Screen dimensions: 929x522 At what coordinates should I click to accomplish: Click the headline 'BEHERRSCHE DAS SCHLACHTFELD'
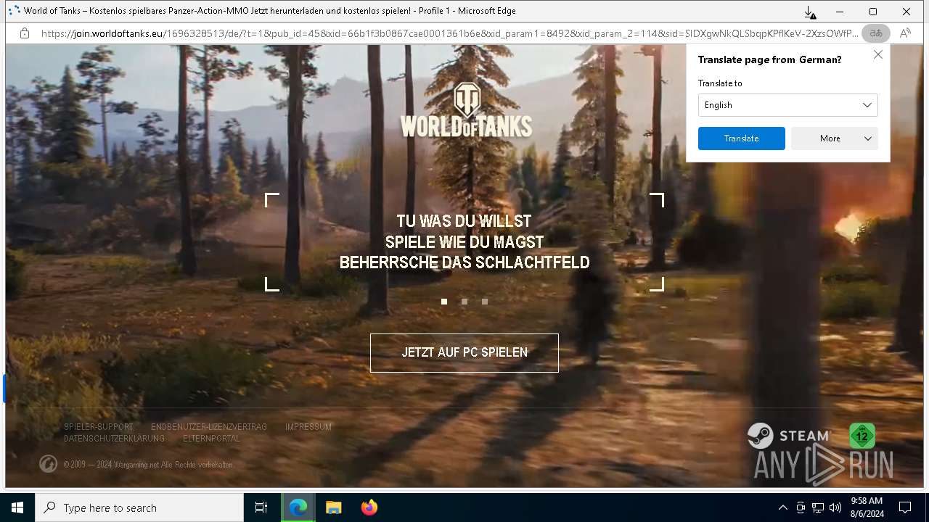[464, 262]
